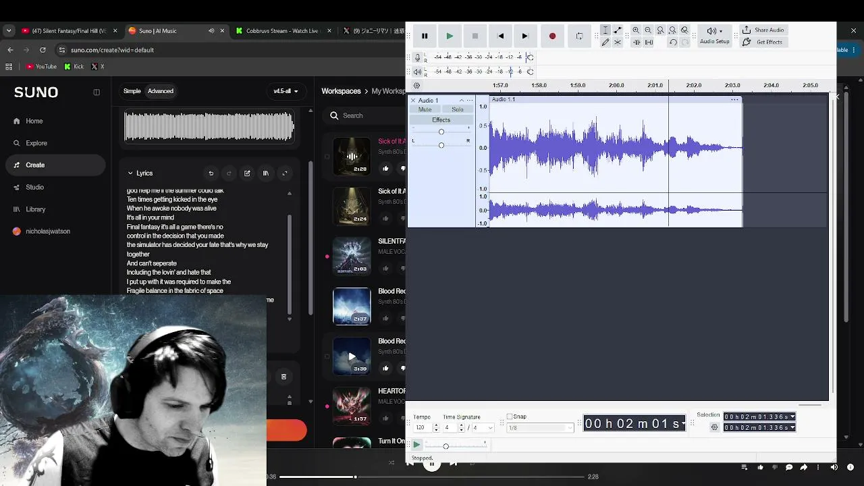Reload the Suno page
Viewport: 864px width, 486px height.
click(x=43, y=50)
